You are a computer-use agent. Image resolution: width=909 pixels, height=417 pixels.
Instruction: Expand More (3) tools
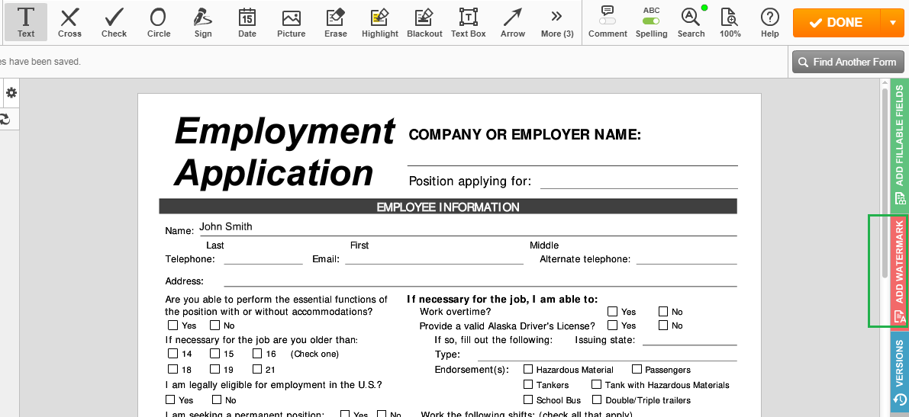click(557, 22)
